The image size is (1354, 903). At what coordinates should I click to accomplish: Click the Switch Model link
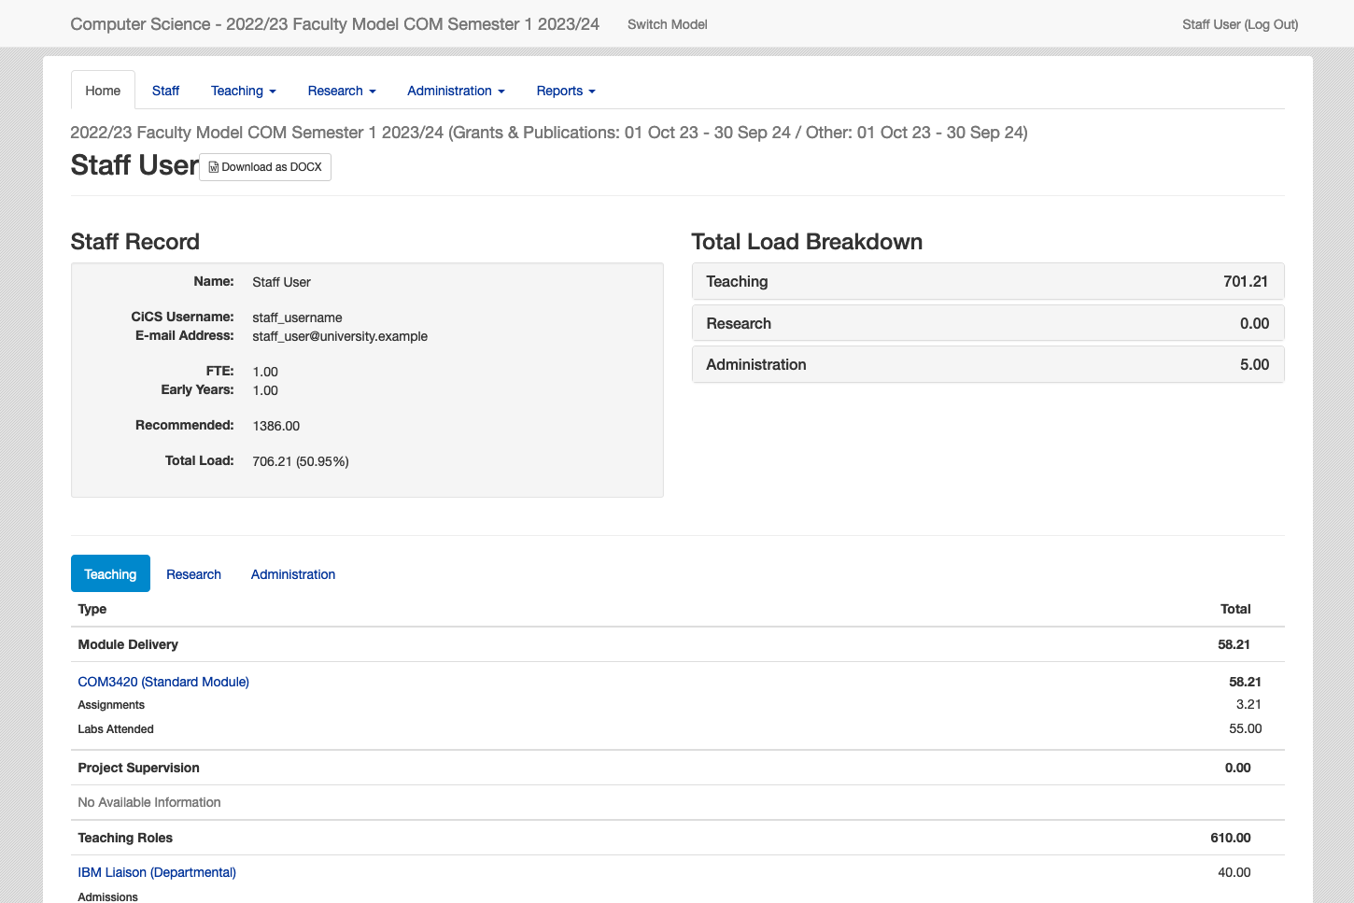(667, 24)
